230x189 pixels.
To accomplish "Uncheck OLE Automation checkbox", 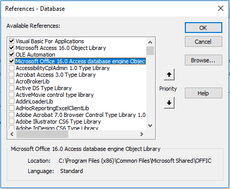I will tap(11, 55).
